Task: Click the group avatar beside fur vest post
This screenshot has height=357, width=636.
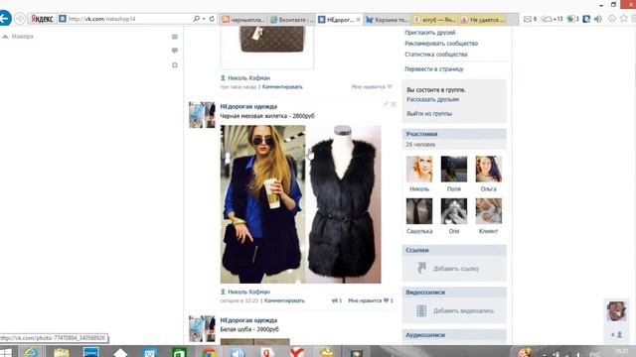Action: point(202,115)
